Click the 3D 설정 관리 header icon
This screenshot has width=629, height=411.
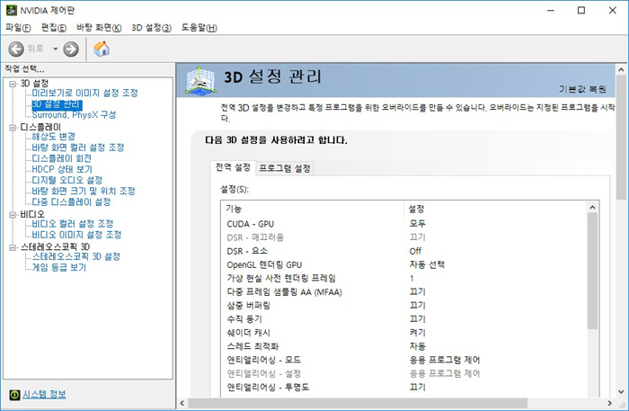tap(199, 81)
